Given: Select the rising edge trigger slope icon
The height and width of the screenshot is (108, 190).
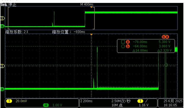Looking at the screenshot, I should (x=147, y=101).
